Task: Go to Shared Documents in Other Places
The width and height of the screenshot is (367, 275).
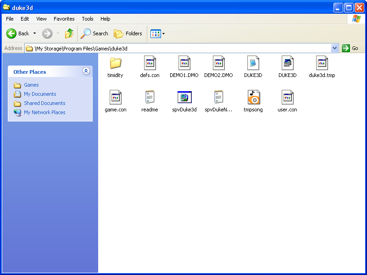Action: [x=44, y=103]
